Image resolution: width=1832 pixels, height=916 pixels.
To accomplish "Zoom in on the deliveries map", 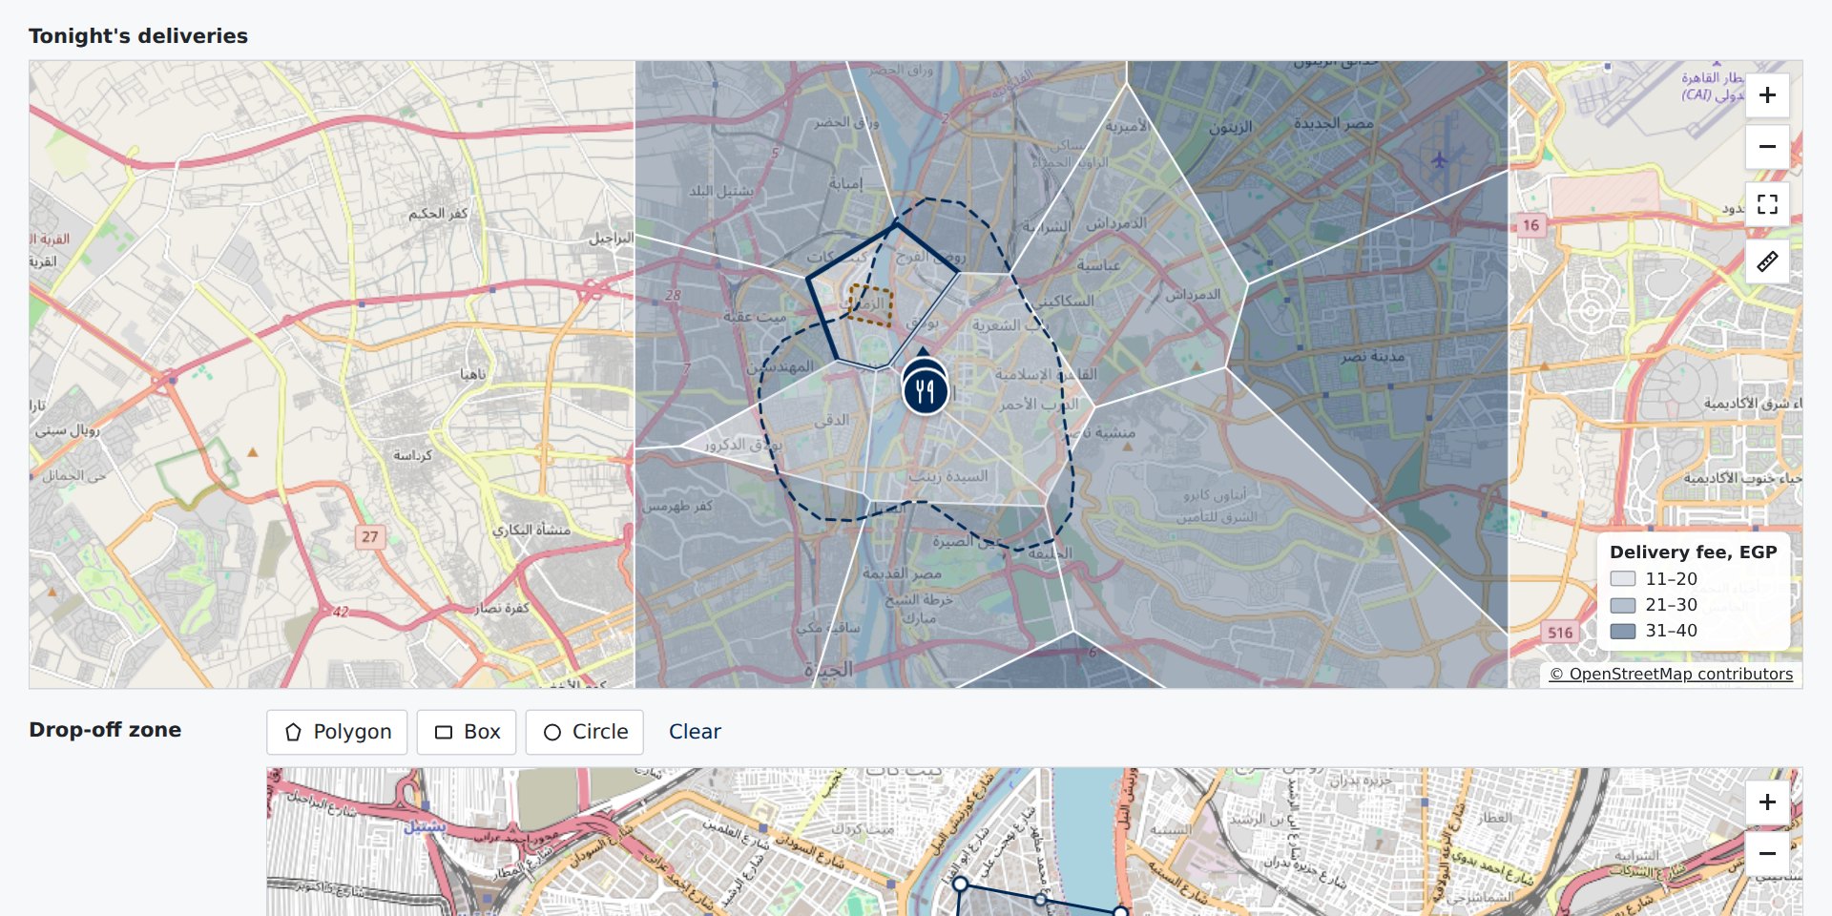I will tap(1767, 95).
